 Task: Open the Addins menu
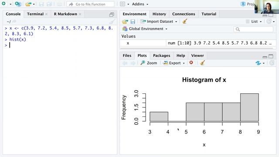(140, 4)
